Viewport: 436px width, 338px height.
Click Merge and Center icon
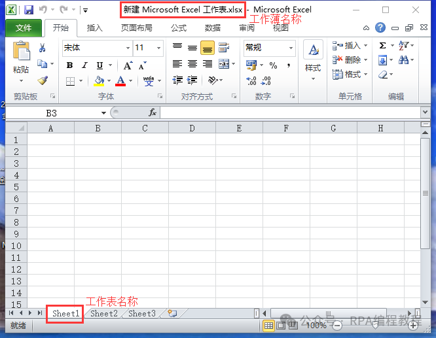pyautogui.click(x=224, y=64)
